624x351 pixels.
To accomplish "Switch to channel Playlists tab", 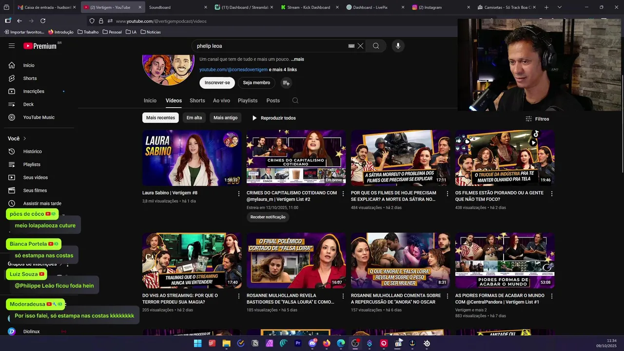I will (248, 100).
